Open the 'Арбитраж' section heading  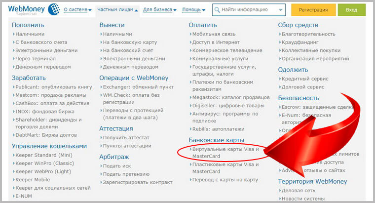coord(114,157)
